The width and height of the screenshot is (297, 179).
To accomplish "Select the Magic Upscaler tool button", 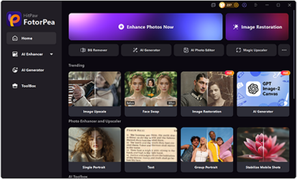I will tap(251, 50).
